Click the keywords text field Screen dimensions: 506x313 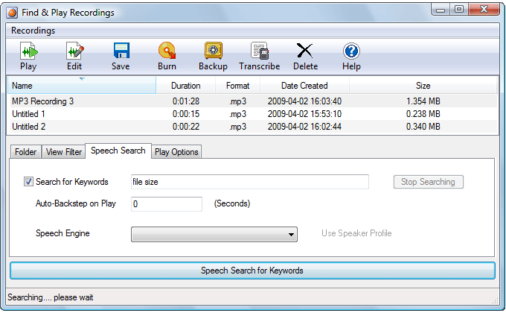(x=249, y=182)
